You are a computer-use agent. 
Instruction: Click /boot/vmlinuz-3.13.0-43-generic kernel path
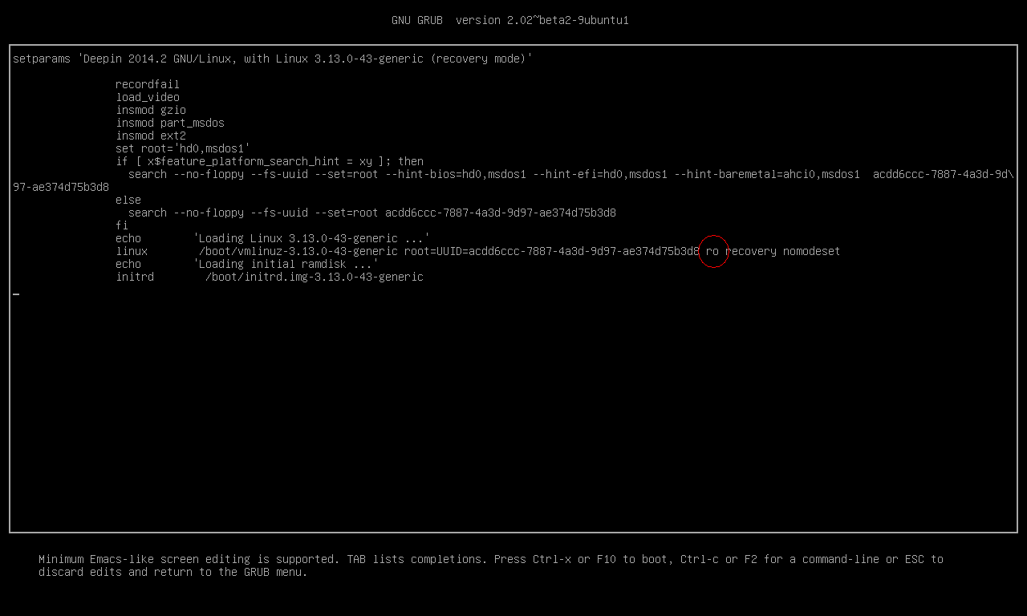pos(298,251)
